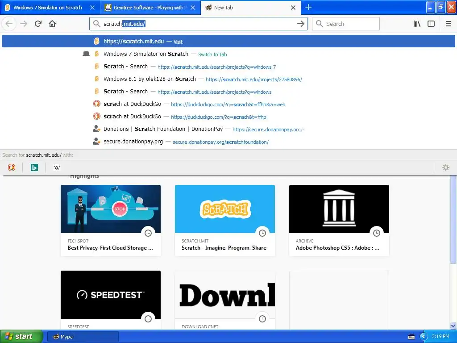This screenshot has height=343, width=457.
Task: Close the New Tab tab
Action: pos(293,8)
